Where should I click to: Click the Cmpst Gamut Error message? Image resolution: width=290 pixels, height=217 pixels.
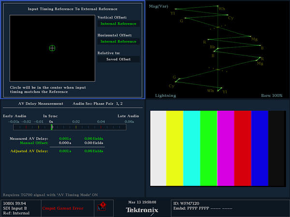[63, 208]
